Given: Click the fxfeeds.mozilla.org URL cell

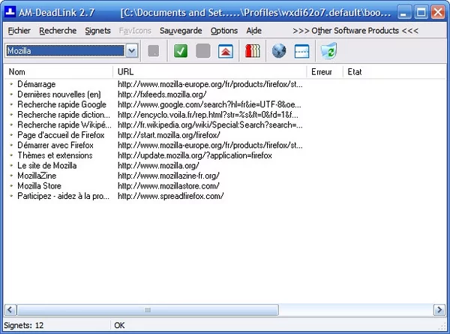Looking at the screenshot, I should coord(162,95).
